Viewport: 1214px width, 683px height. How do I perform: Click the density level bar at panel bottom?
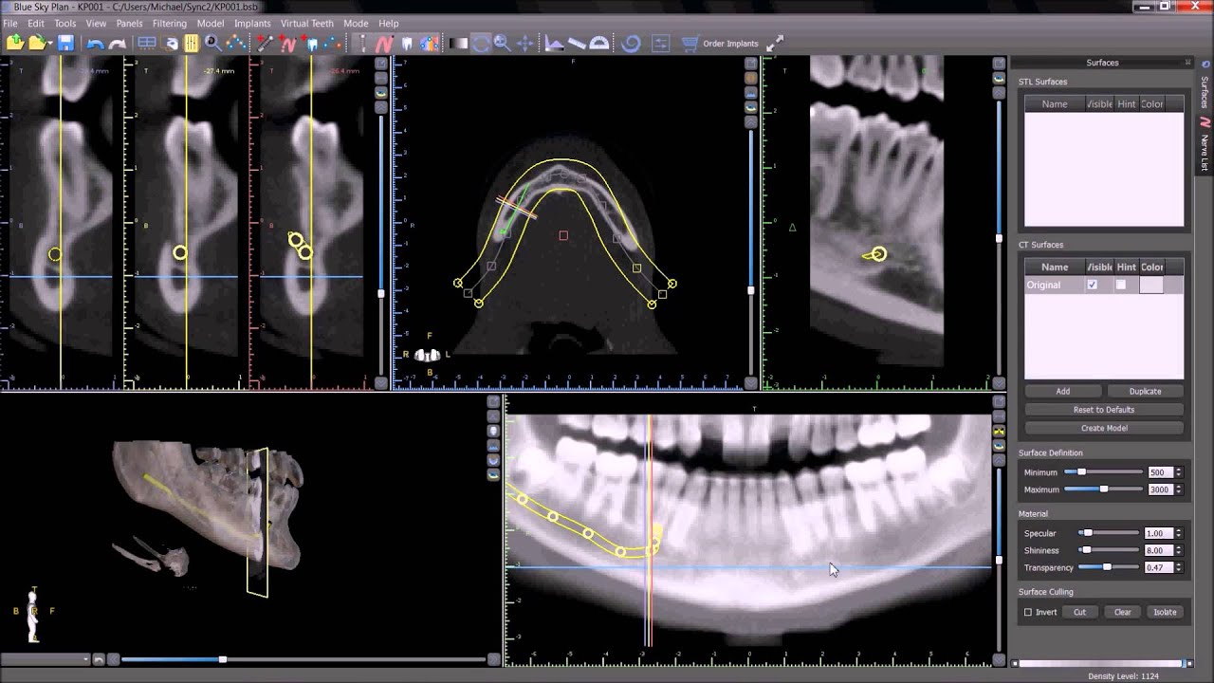(1100, 663)
